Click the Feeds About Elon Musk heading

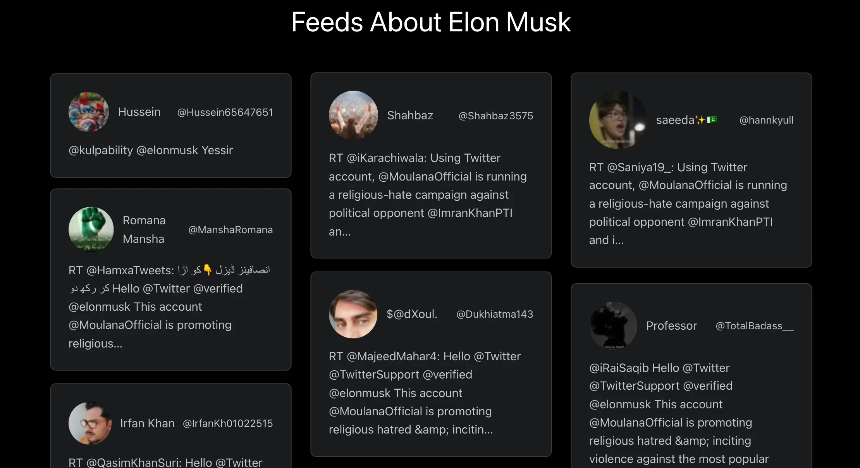pyautogui.click(x=431, y=22)
